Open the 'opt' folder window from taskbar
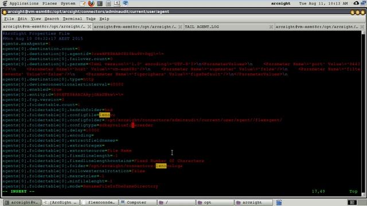This screenshot has width=367, height=206. (214, 202)
